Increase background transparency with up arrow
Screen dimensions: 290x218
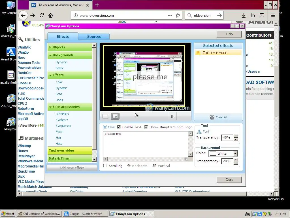click(x=236, y=160)
